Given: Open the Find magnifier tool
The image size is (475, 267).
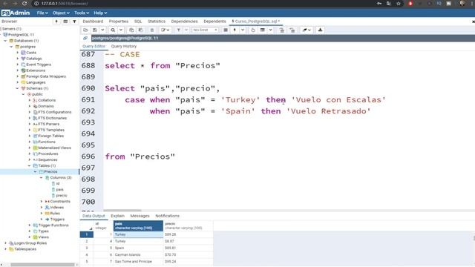Looking at the screenshot, I should [x=113, y=30].
